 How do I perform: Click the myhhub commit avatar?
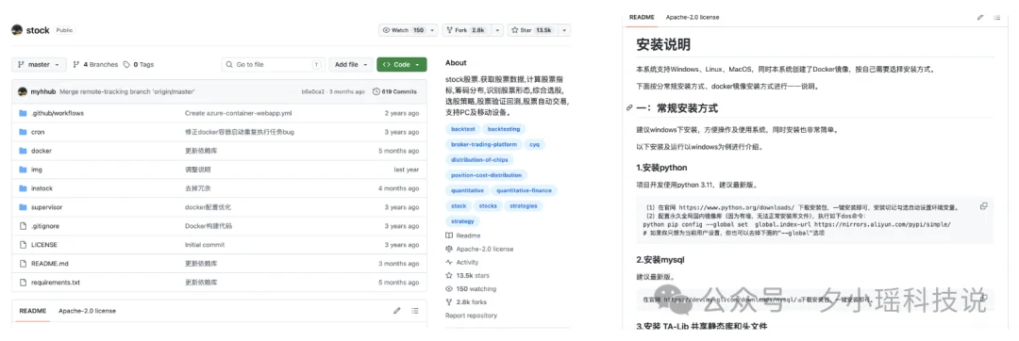coord(22,91)
